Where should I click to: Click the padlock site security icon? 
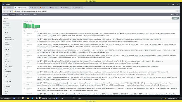pos(14,11)
